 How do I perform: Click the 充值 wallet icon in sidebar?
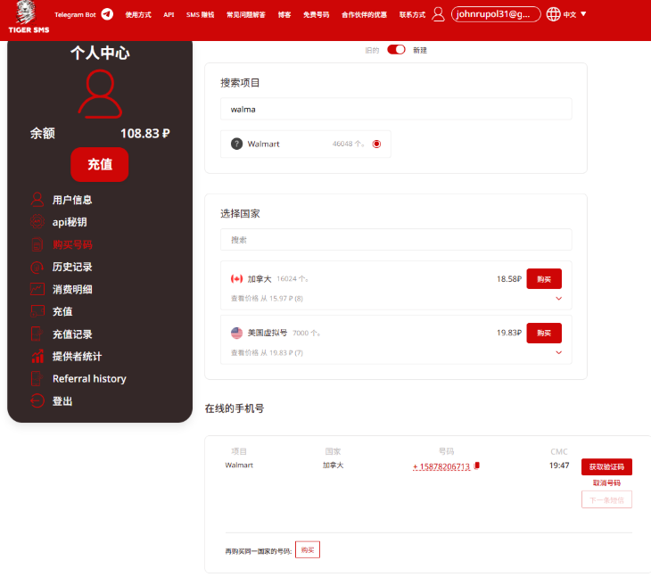click(37, 311)
